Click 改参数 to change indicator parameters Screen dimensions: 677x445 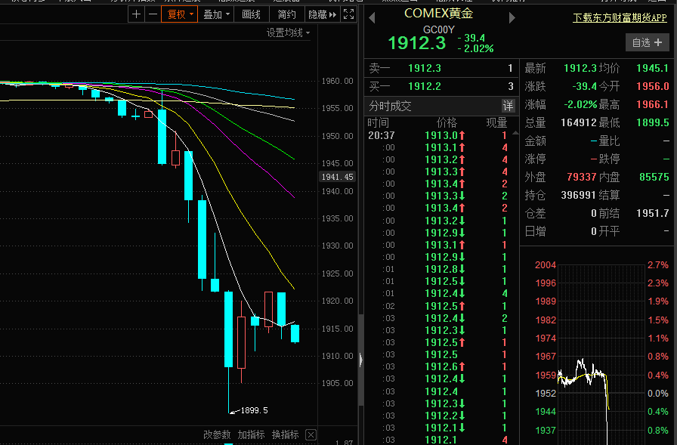pyautogui.click(x=217, y=434)
